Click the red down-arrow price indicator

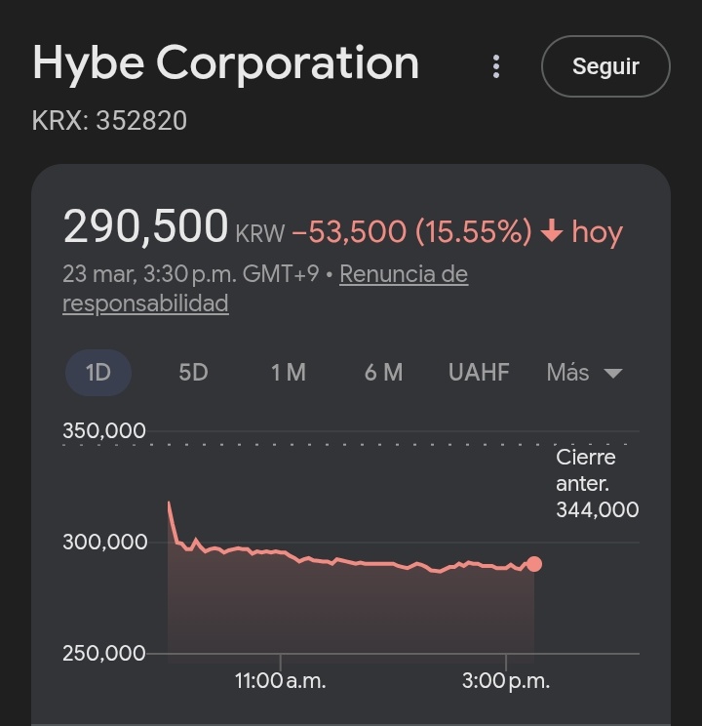coord(552,230)
